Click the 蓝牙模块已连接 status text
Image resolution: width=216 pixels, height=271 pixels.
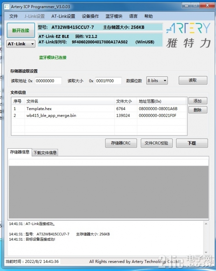click(x=53, y=58)
